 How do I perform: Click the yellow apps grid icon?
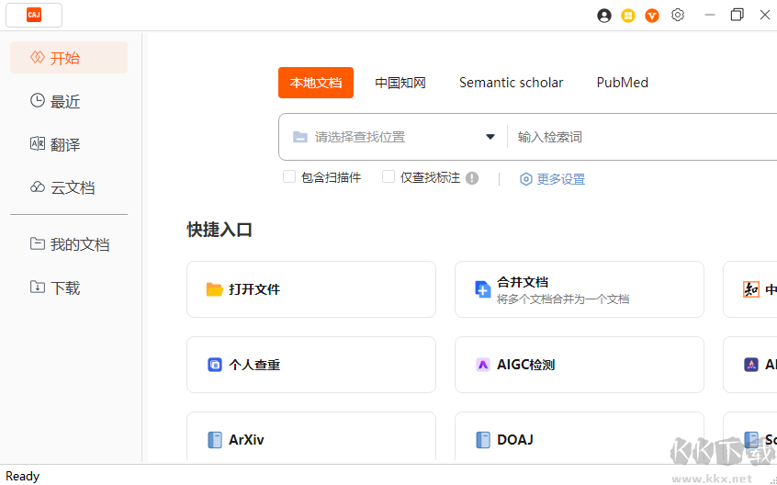coord(628,16)
